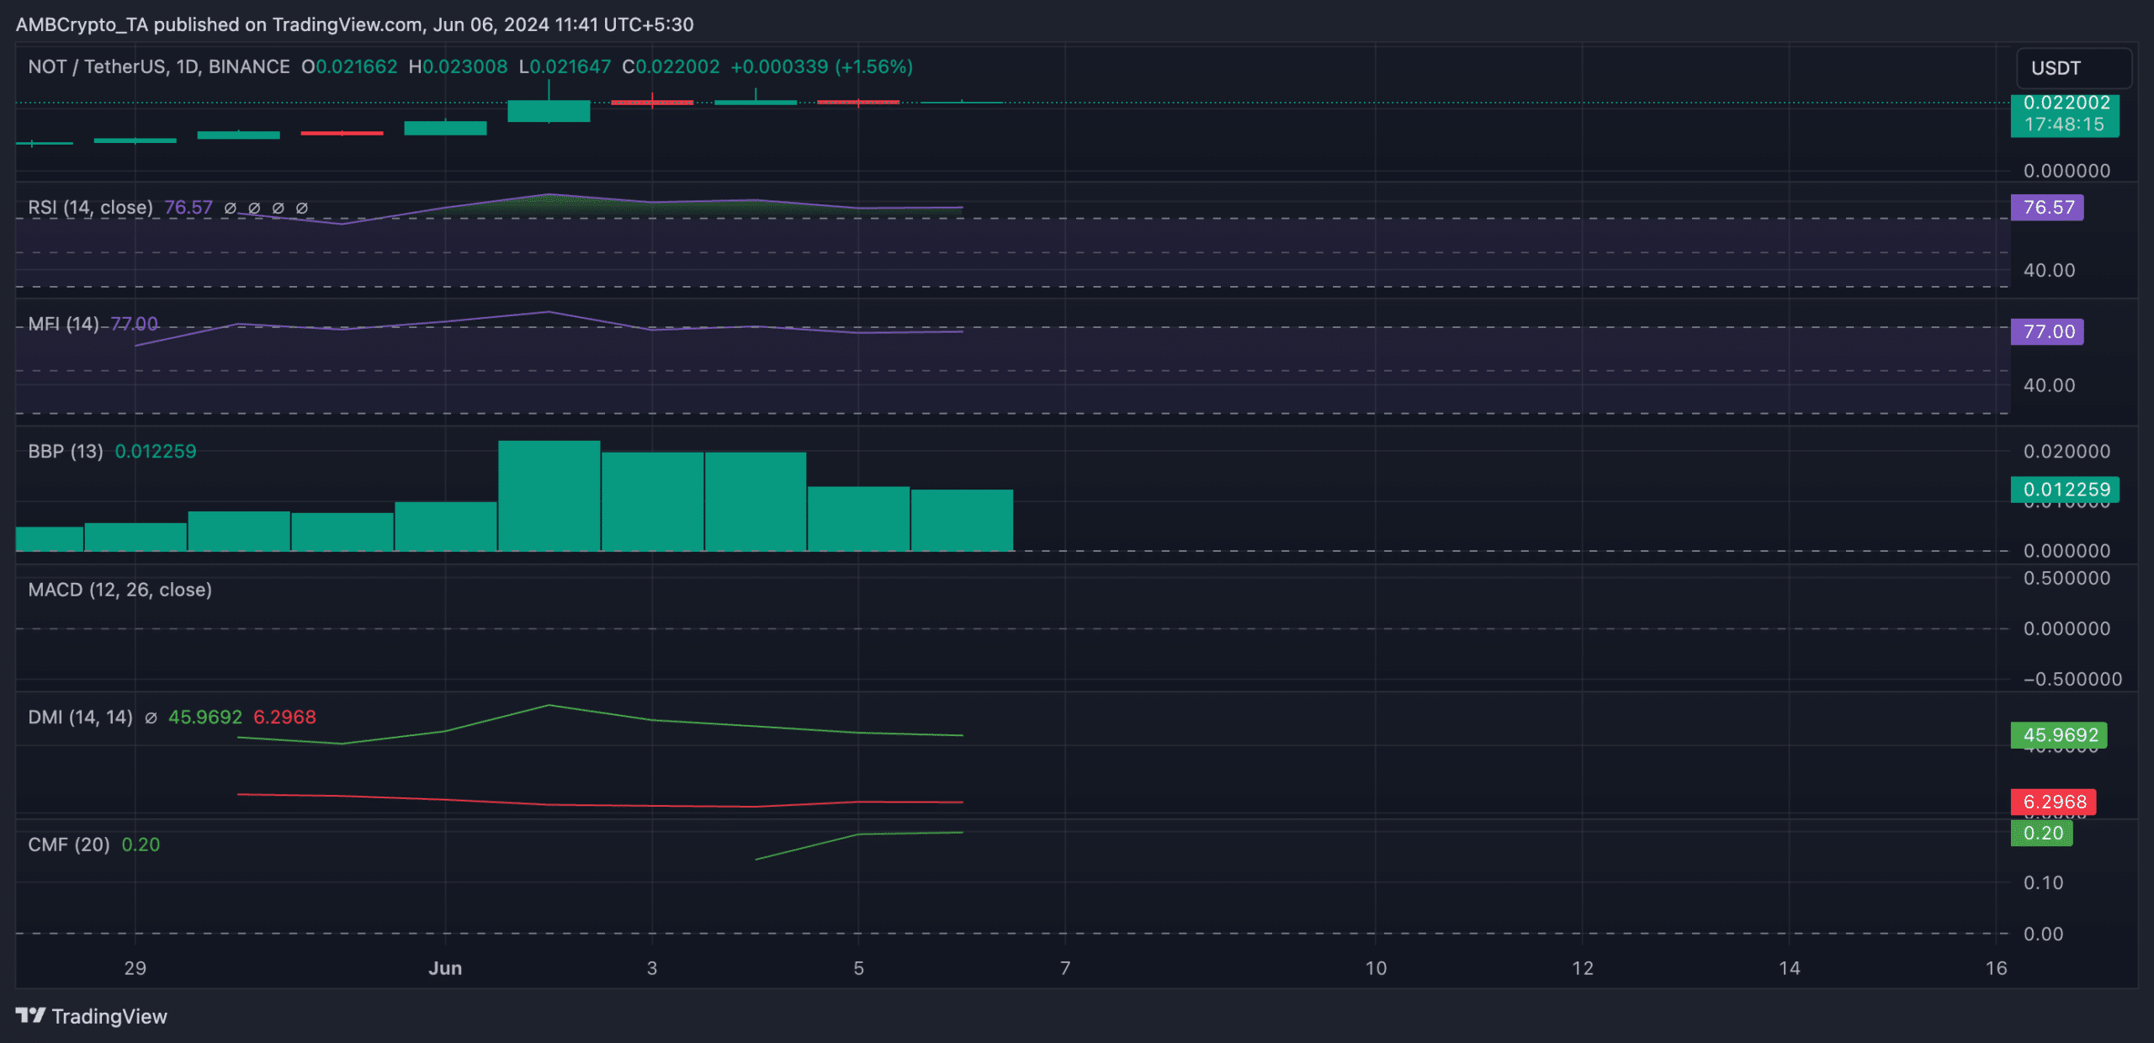Click the tallest BBP histogram bar
The width and height of the screenshot is (2154, 1043).
[549, 495]
